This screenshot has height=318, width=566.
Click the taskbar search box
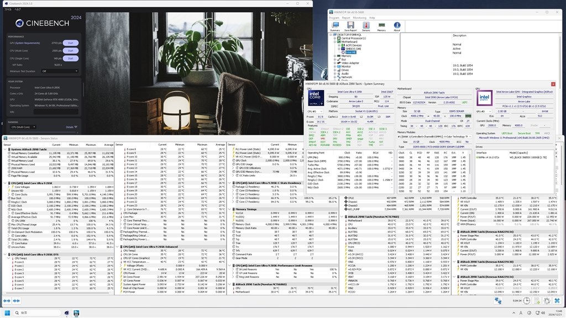37,312
